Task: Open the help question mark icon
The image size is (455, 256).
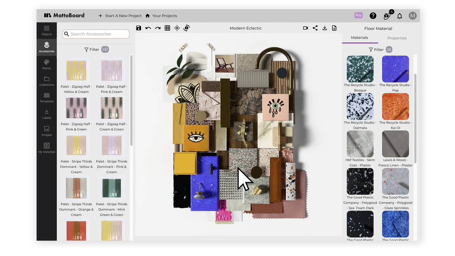Action: 373,16
